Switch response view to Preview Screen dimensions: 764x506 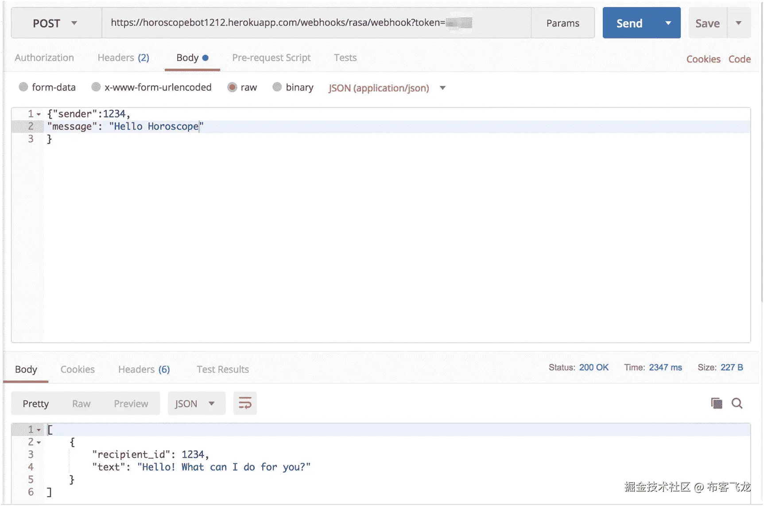131,404
